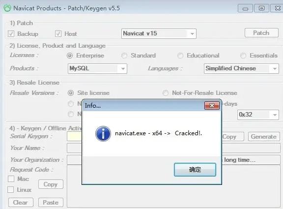Click the Your Name input field

[x=173, y=148]
